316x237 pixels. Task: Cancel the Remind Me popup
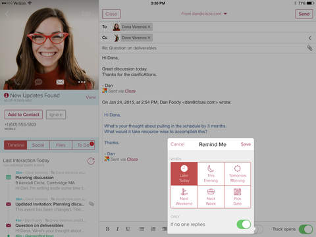pyautogui.click(x=177, y=144)
